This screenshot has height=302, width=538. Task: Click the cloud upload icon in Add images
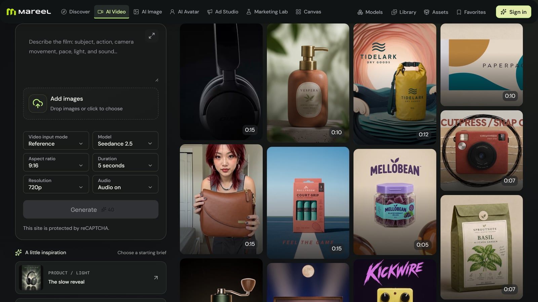pos(38,103)
